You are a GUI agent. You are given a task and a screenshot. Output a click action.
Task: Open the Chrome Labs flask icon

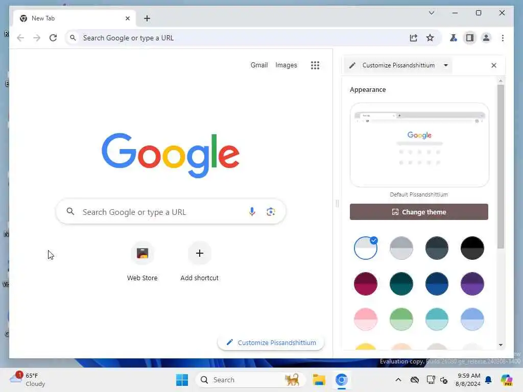454,38
